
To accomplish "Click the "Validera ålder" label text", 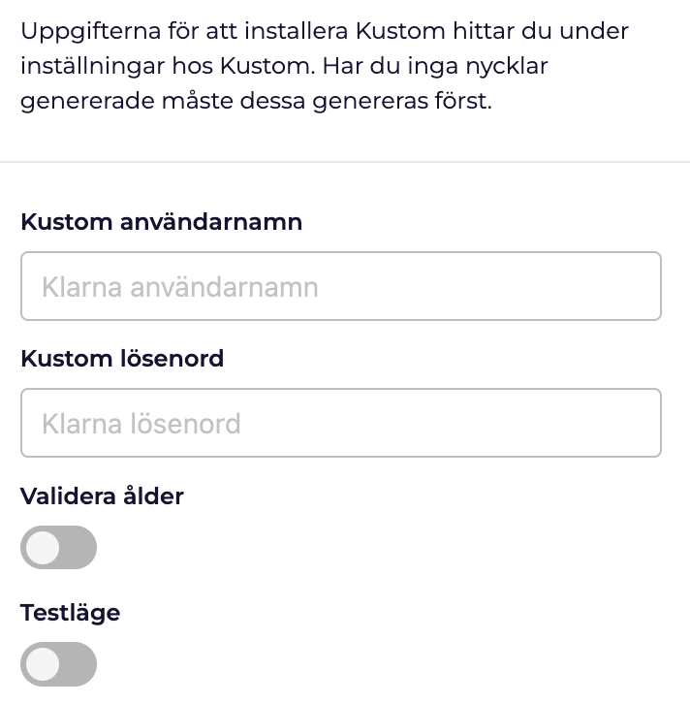I will (x=102, y=496).
